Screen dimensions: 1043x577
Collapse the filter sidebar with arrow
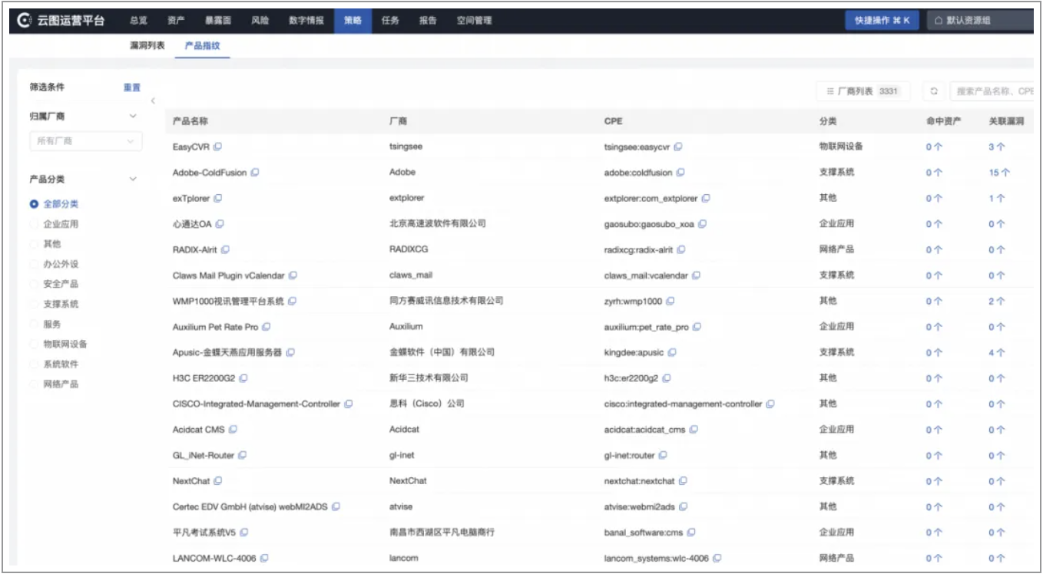tap(152, 101)
